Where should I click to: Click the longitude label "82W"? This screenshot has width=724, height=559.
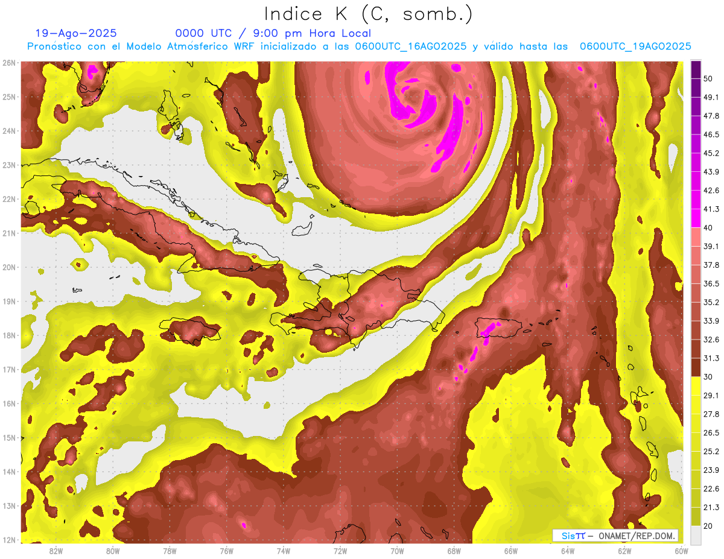tap(56, 551)
